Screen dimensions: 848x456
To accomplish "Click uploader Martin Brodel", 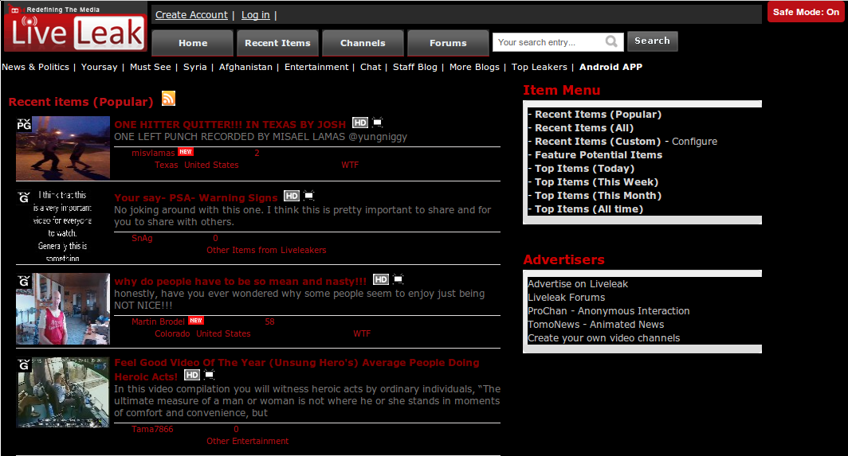I will (x=159, y=322).
